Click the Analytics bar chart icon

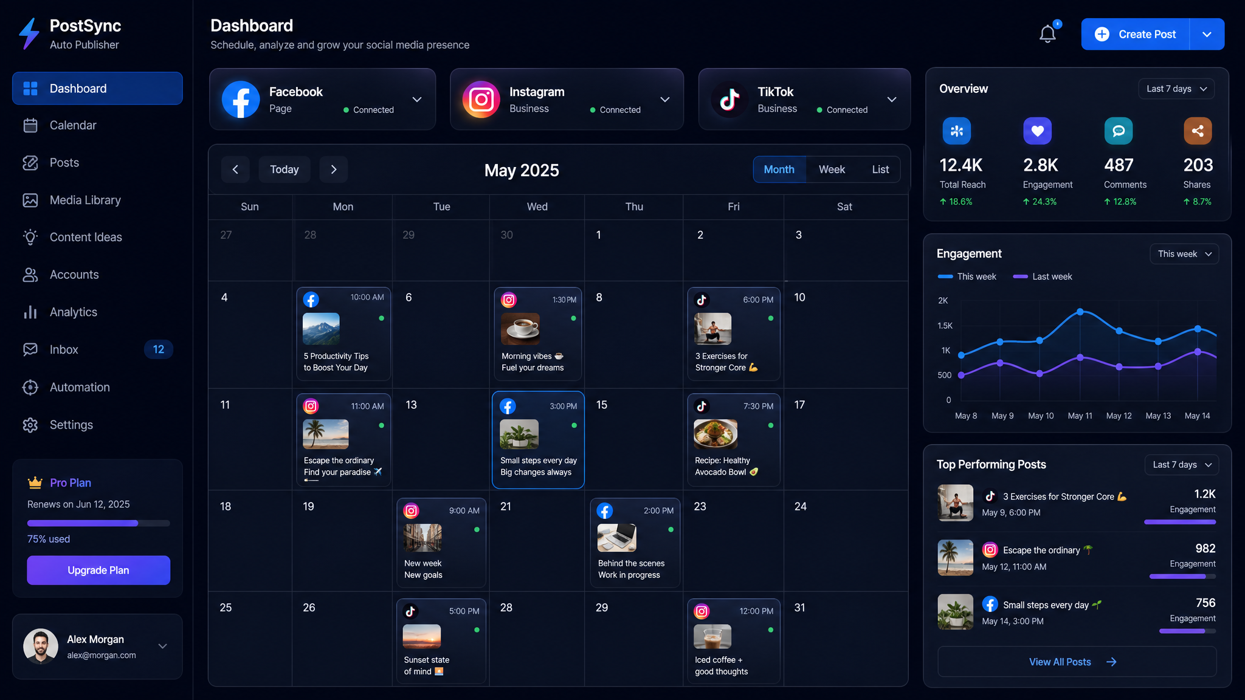(x=30, y=312)
